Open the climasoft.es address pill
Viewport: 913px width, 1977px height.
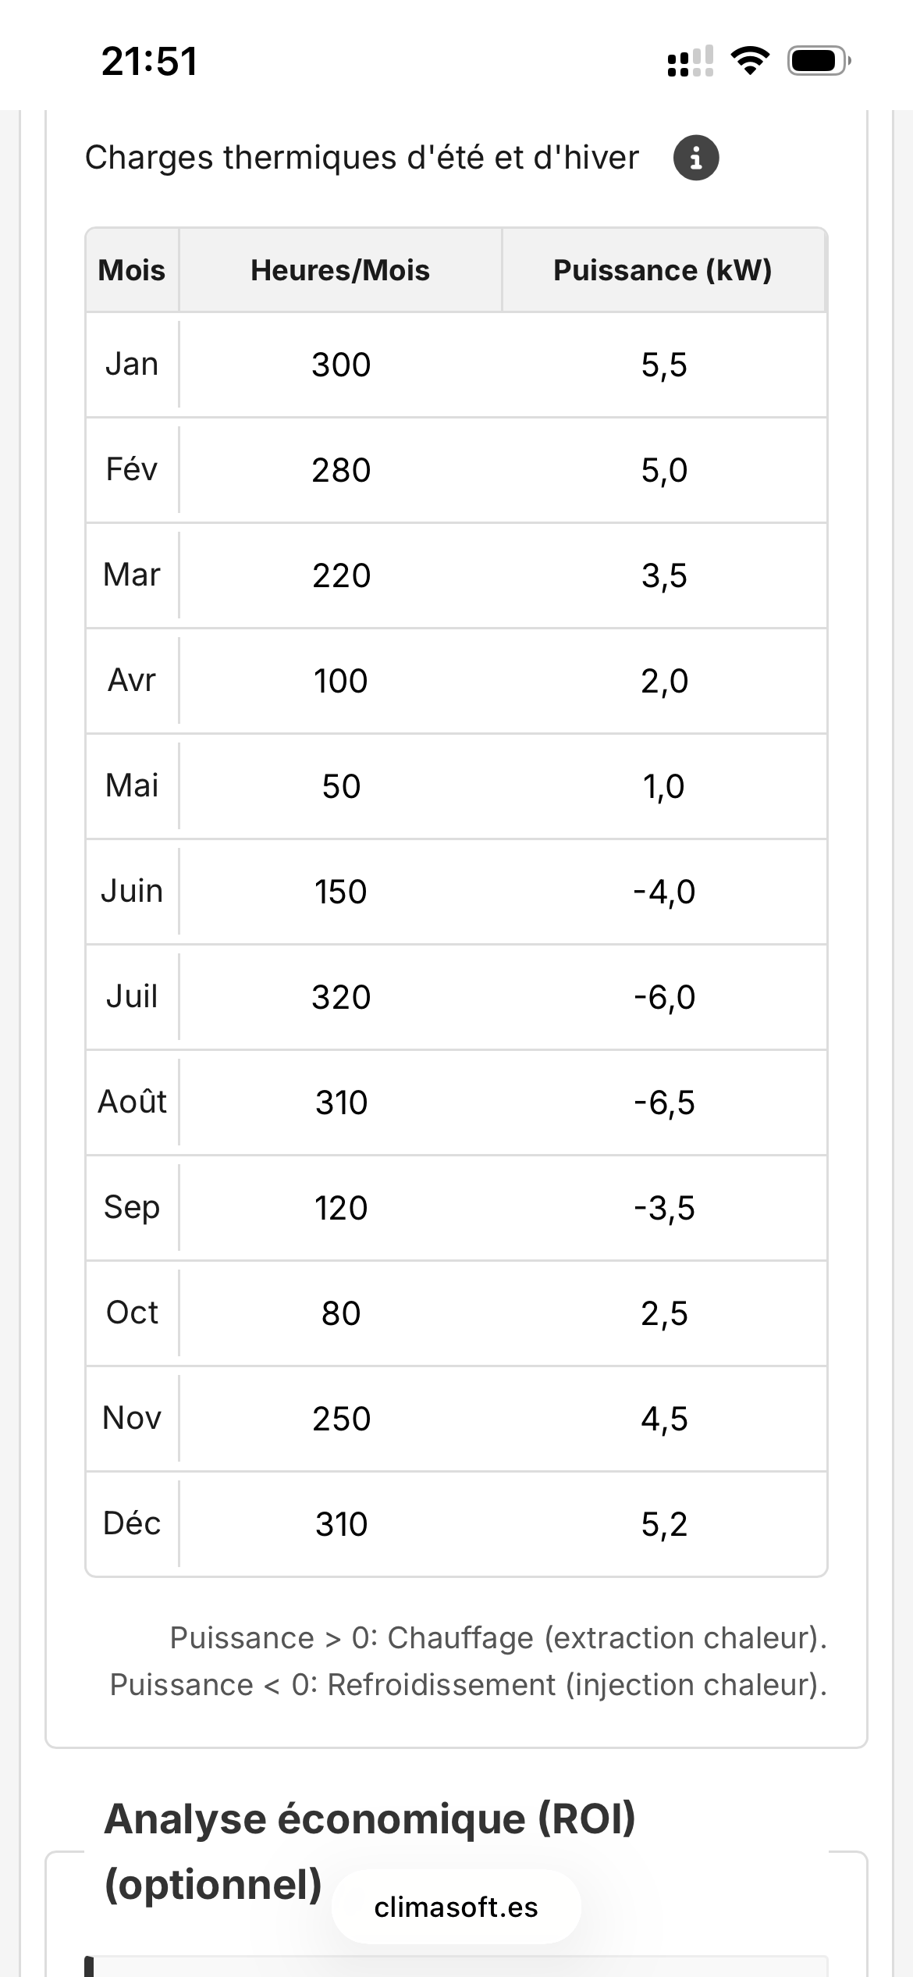(456, 1908)
